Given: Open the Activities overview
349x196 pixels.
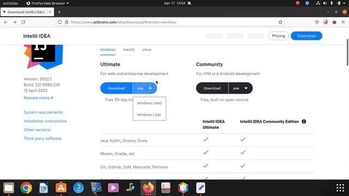Looking at the screenshot, I should point(10,3).
